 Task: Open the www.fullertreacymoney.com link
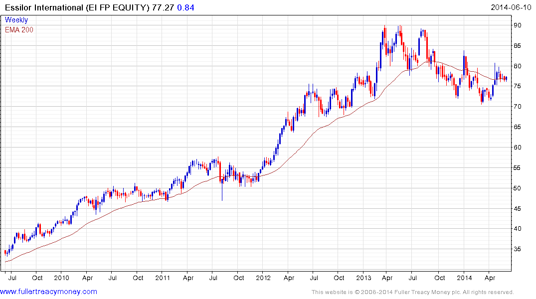pyautogui.click(x=48, y=292)
